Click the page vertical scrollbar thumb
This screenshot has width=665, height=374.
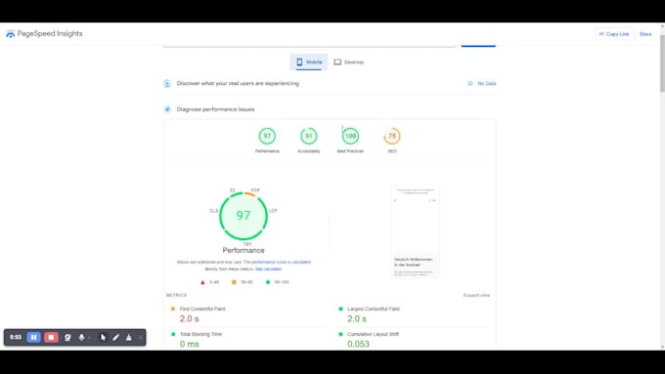(662, 63)
